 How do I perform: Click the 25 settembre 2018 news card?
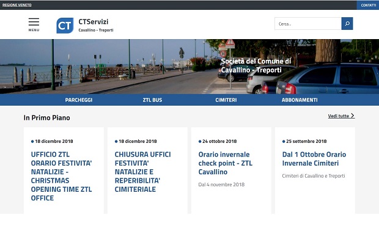pyautogui.click(x=315, y=170)
